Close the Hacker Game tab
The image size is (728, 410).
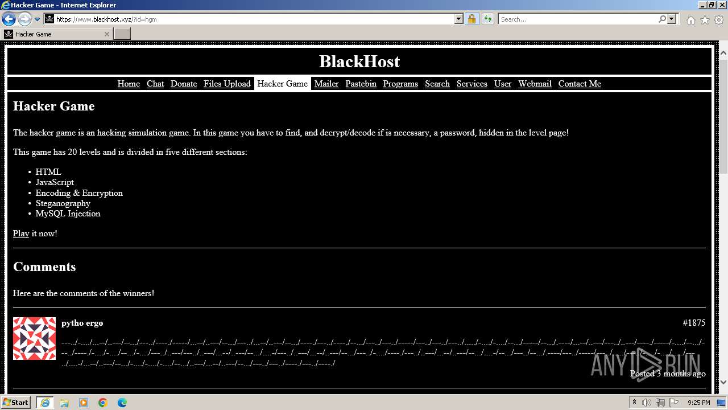tap(106, 34)
